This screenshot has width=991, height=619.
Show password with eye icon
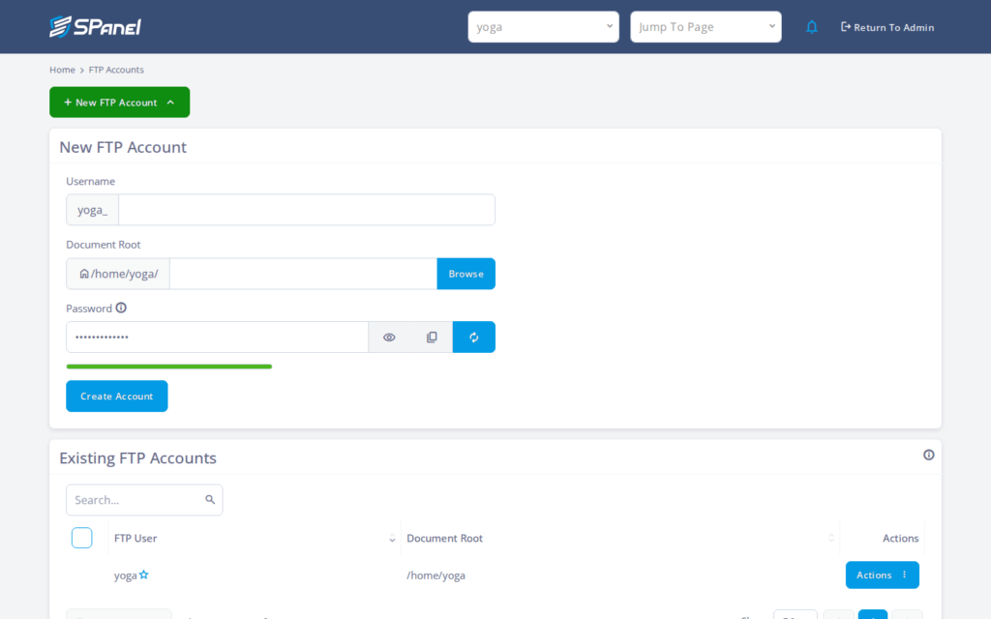click(x=389, y=338)
